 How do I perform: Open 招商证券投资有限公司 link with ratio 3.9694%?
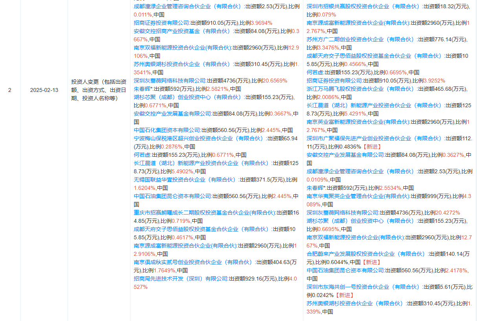(x=161, y=23)
